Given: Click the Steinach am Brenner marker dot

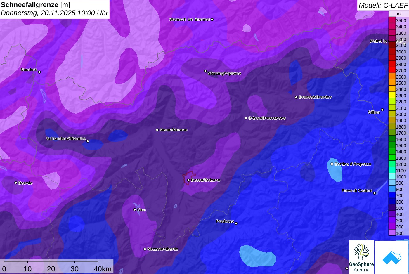Looking at the screenshot, I should 212,20.
